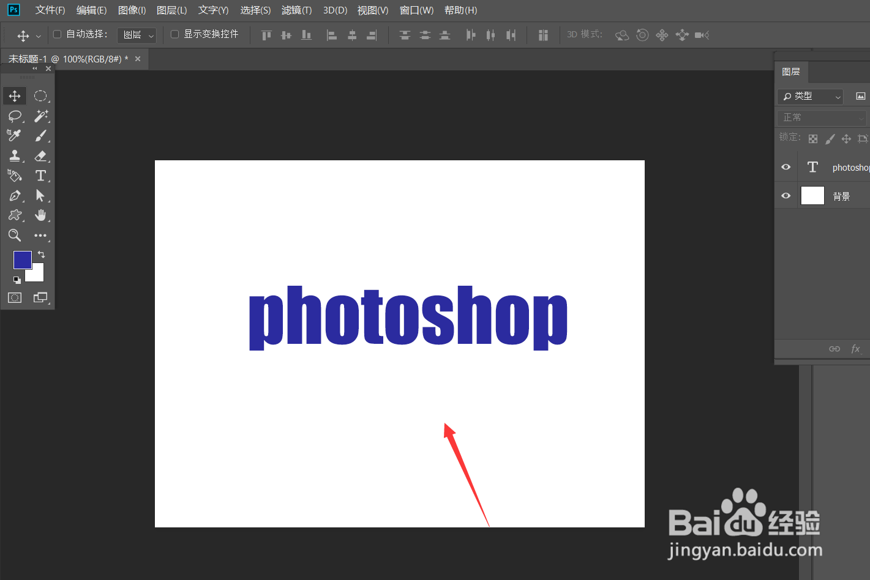Image resolution: width=870 pixels, height=580 pixels.
Task: Click pixel layer filter icon
Action: coord(860,96)
